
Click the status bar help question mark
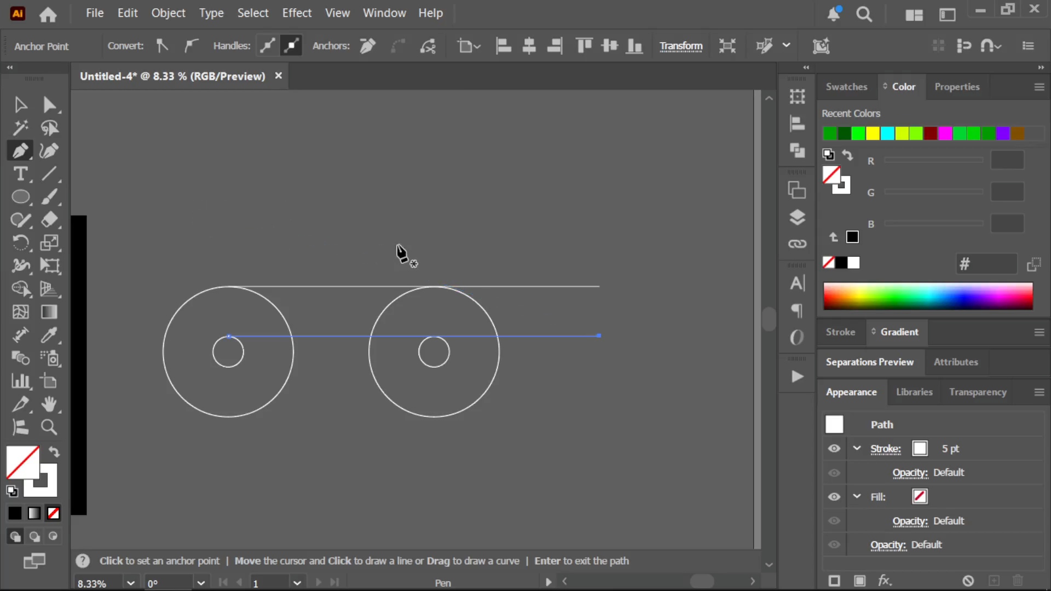click(83, 561)
